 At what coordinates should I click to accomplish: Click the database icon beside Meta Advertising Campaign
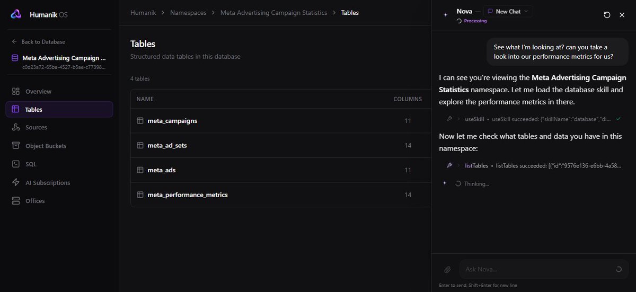15,58
